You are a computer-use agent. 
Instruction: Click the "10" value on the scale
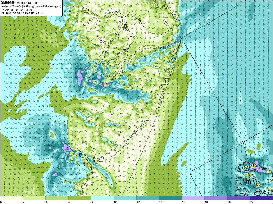click(115, 202)
